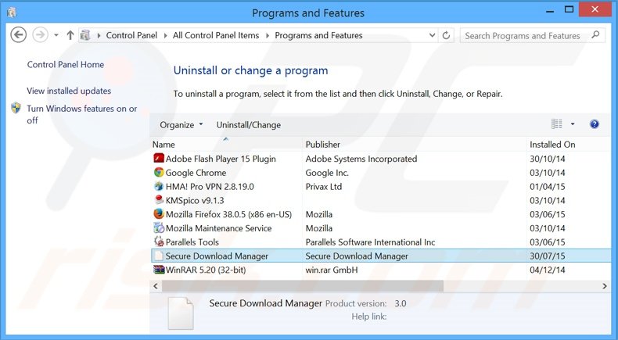
Task: Click Control Panel breadcrumb
Action: (131, 35)
